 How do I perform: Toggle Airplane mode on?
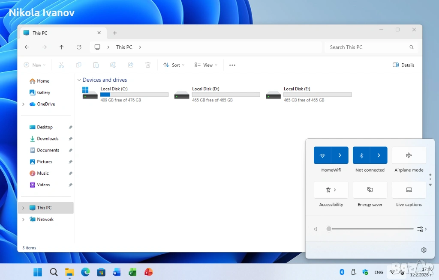[x=409, y=155]
